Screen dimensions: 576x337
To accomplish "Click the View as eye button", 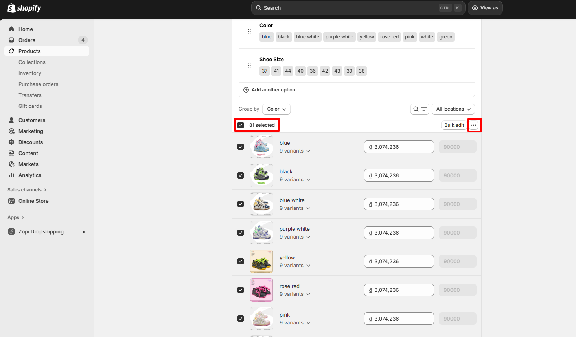I will point(485,8).
